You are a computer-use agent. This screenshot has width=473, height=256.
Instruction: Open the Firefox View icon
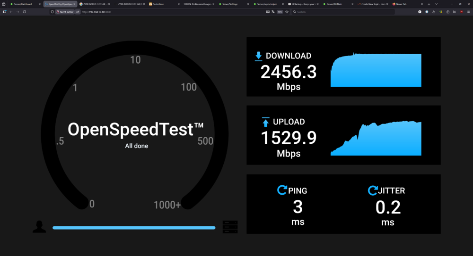point(4,4)
